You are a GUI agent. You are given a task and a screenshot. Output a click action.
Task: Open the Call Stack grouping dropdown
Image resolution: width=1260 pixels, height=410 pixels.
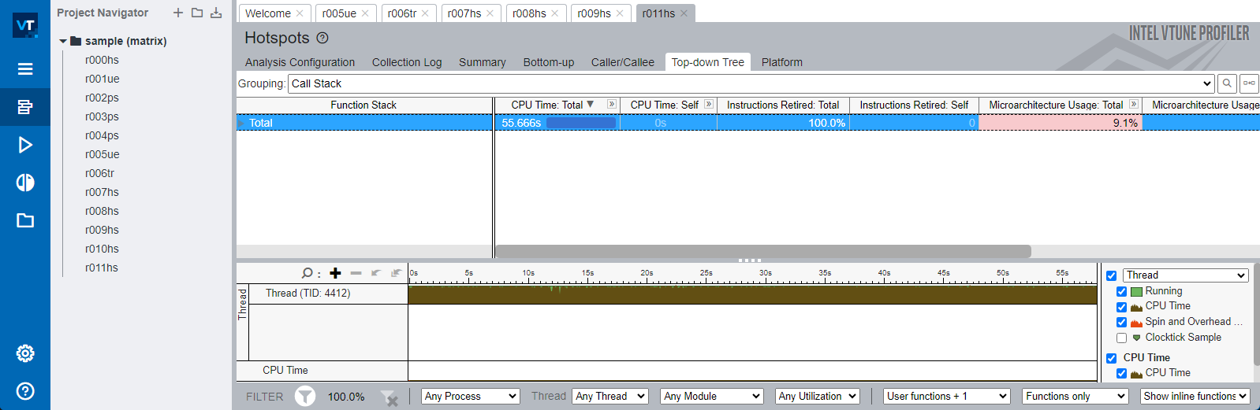click(751, 83)
